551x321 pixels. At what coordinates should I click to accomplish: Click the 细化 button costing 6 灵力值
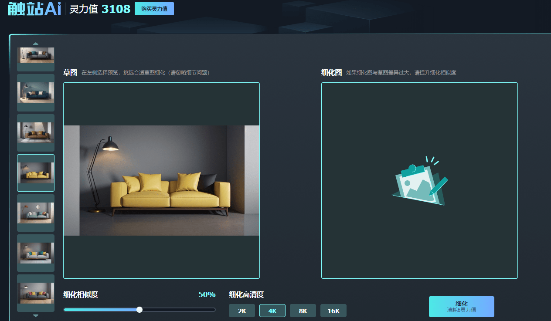(462, 307)
